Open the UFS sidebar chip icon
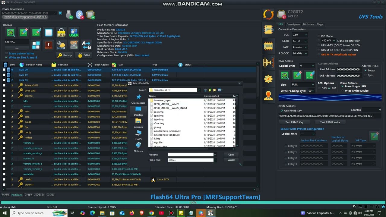 pyautogui.click(x=268, y=30)
